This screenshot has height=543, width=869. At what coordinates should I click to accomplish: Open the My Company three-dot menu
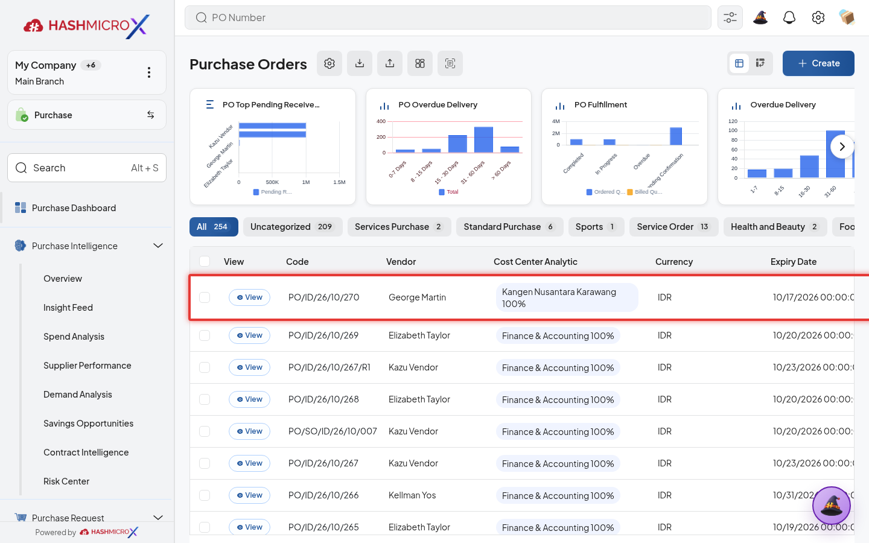pyautogui.click(x=149, y=72)
